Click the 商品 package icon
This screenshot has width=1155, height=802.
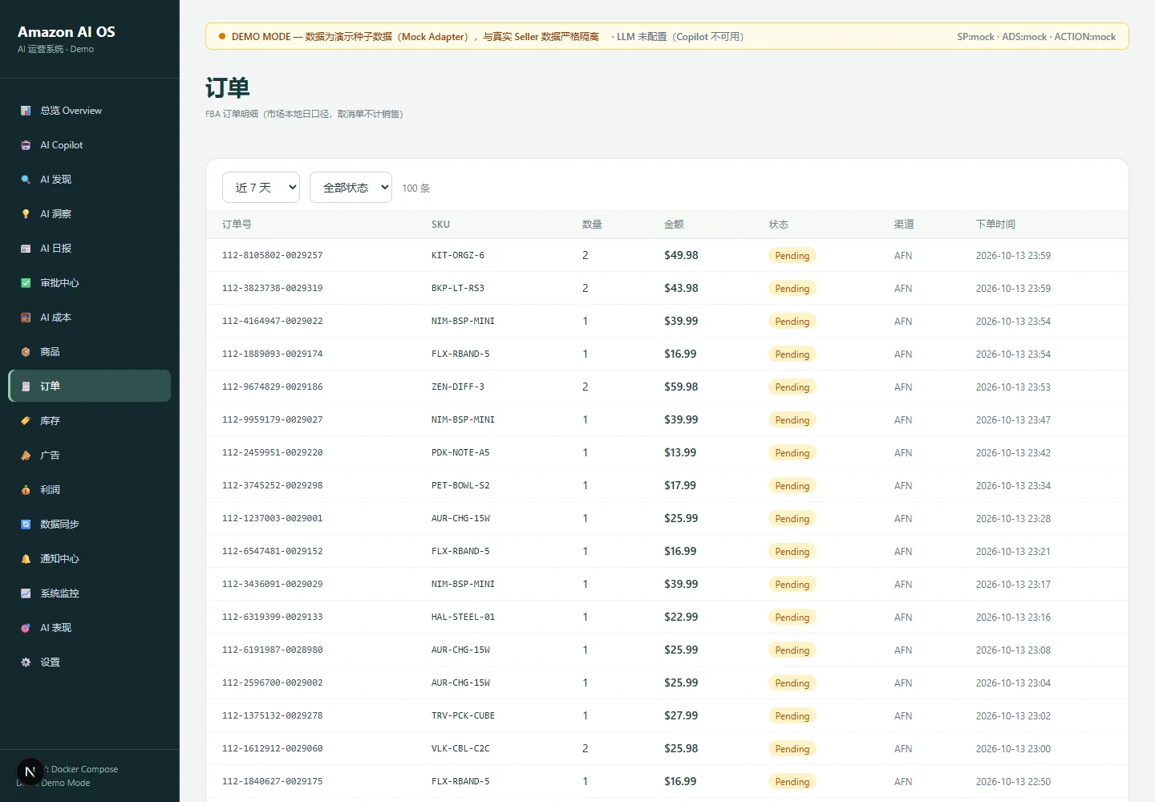[x=26, y=352]
